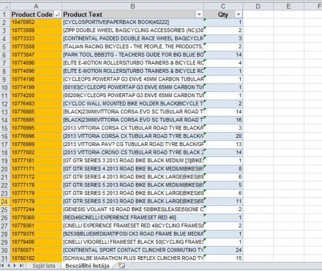Select column C header

coord(223,6)
